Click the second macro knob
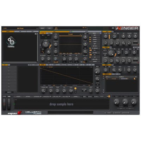Screen dimensions: 141x141 125,102
